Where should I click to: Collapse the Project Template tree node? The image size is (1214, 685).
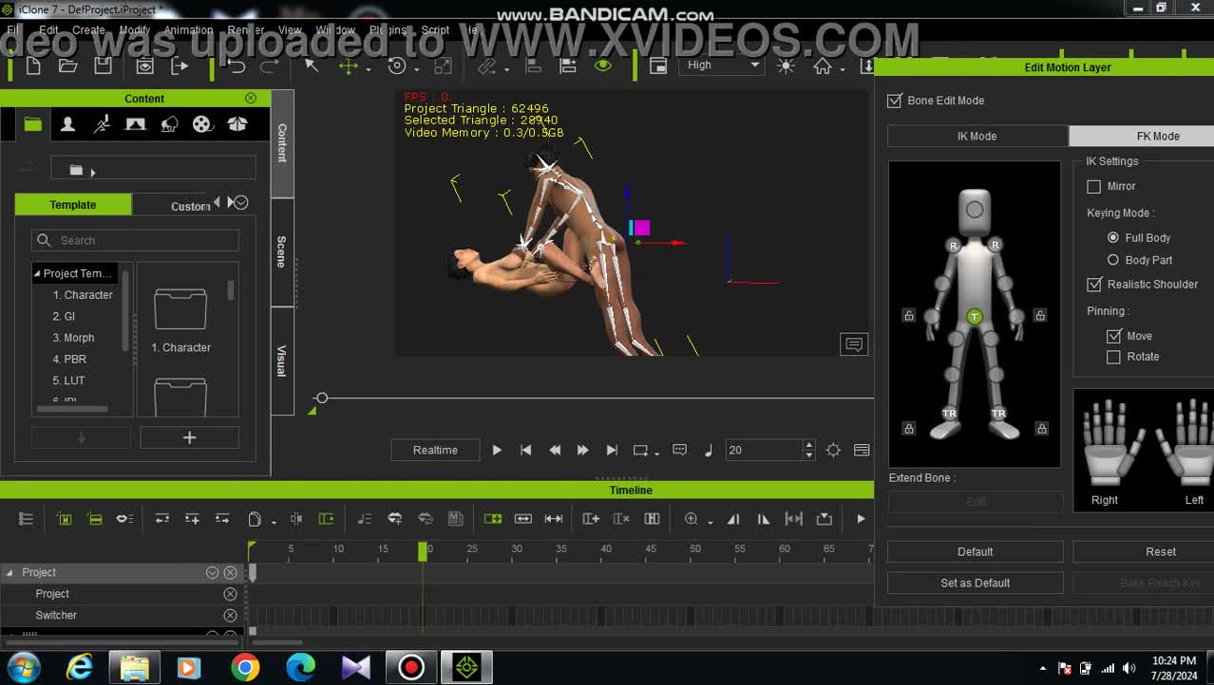[37, 273]
